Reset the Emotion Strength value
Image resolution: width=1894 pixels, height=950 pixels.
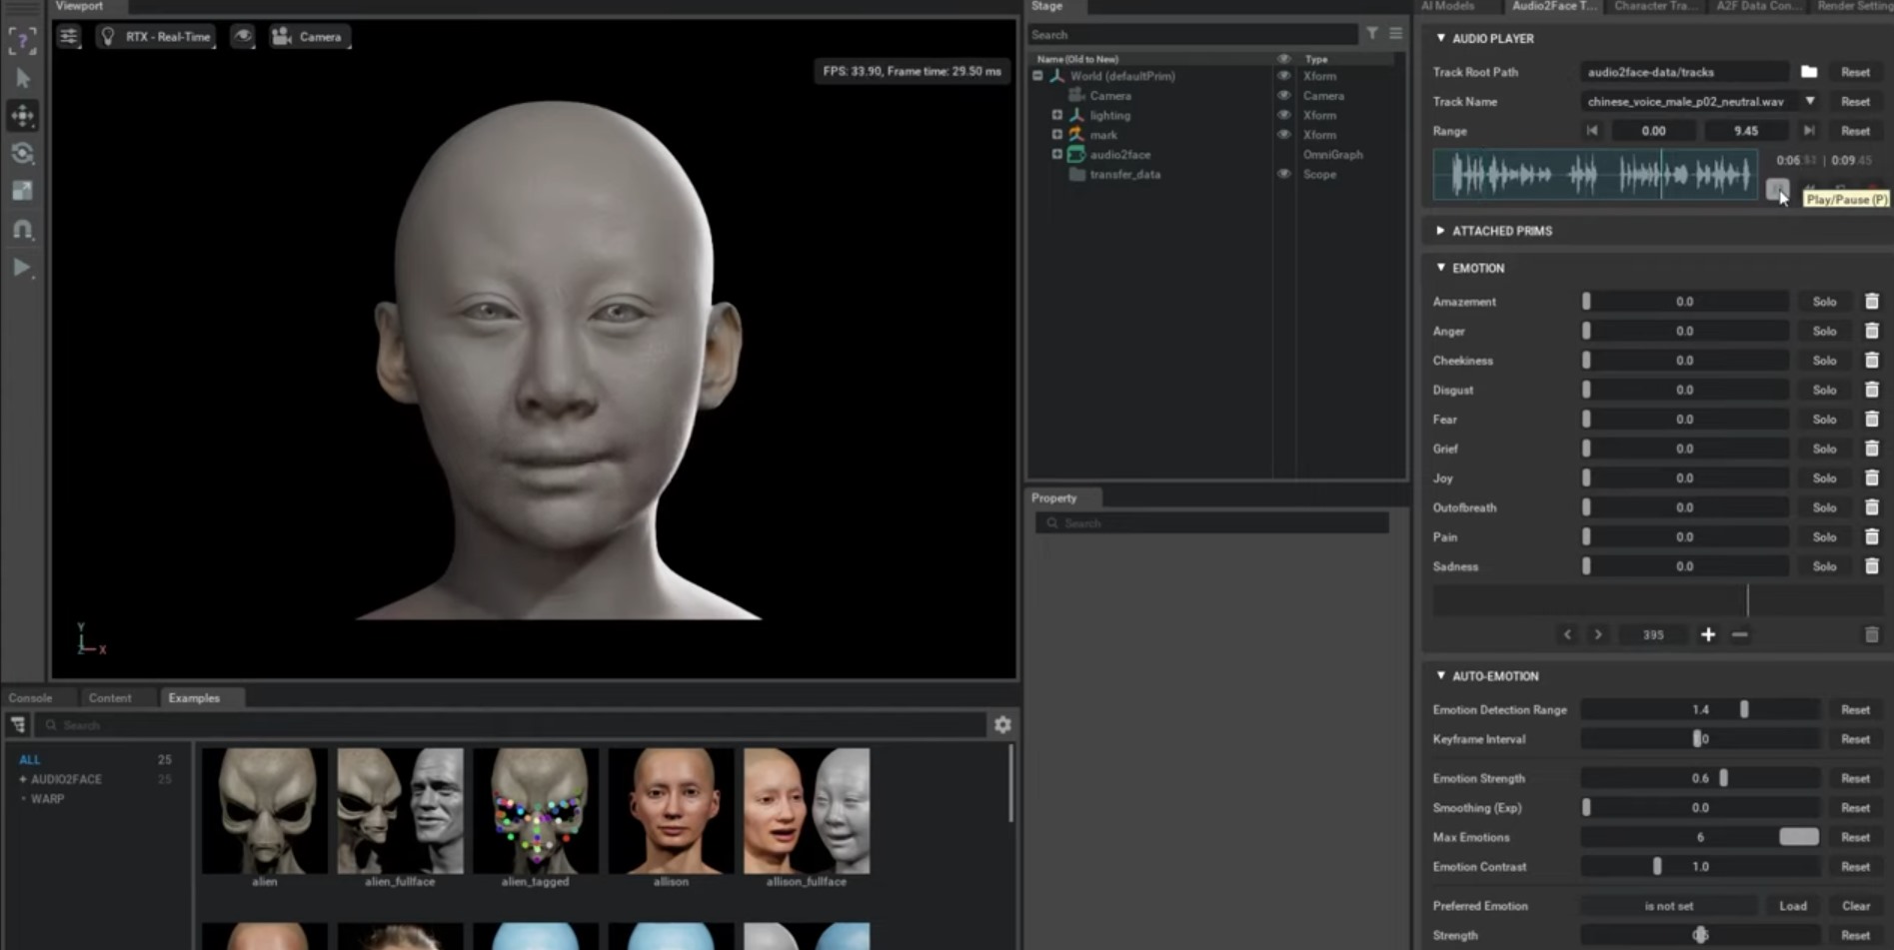click(x=1856, y=778)
